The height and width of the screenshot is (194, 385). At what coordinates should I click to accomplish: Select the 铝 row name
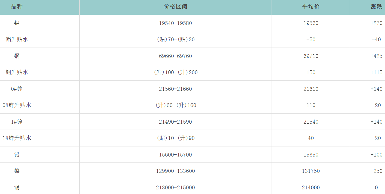(17, 23)
